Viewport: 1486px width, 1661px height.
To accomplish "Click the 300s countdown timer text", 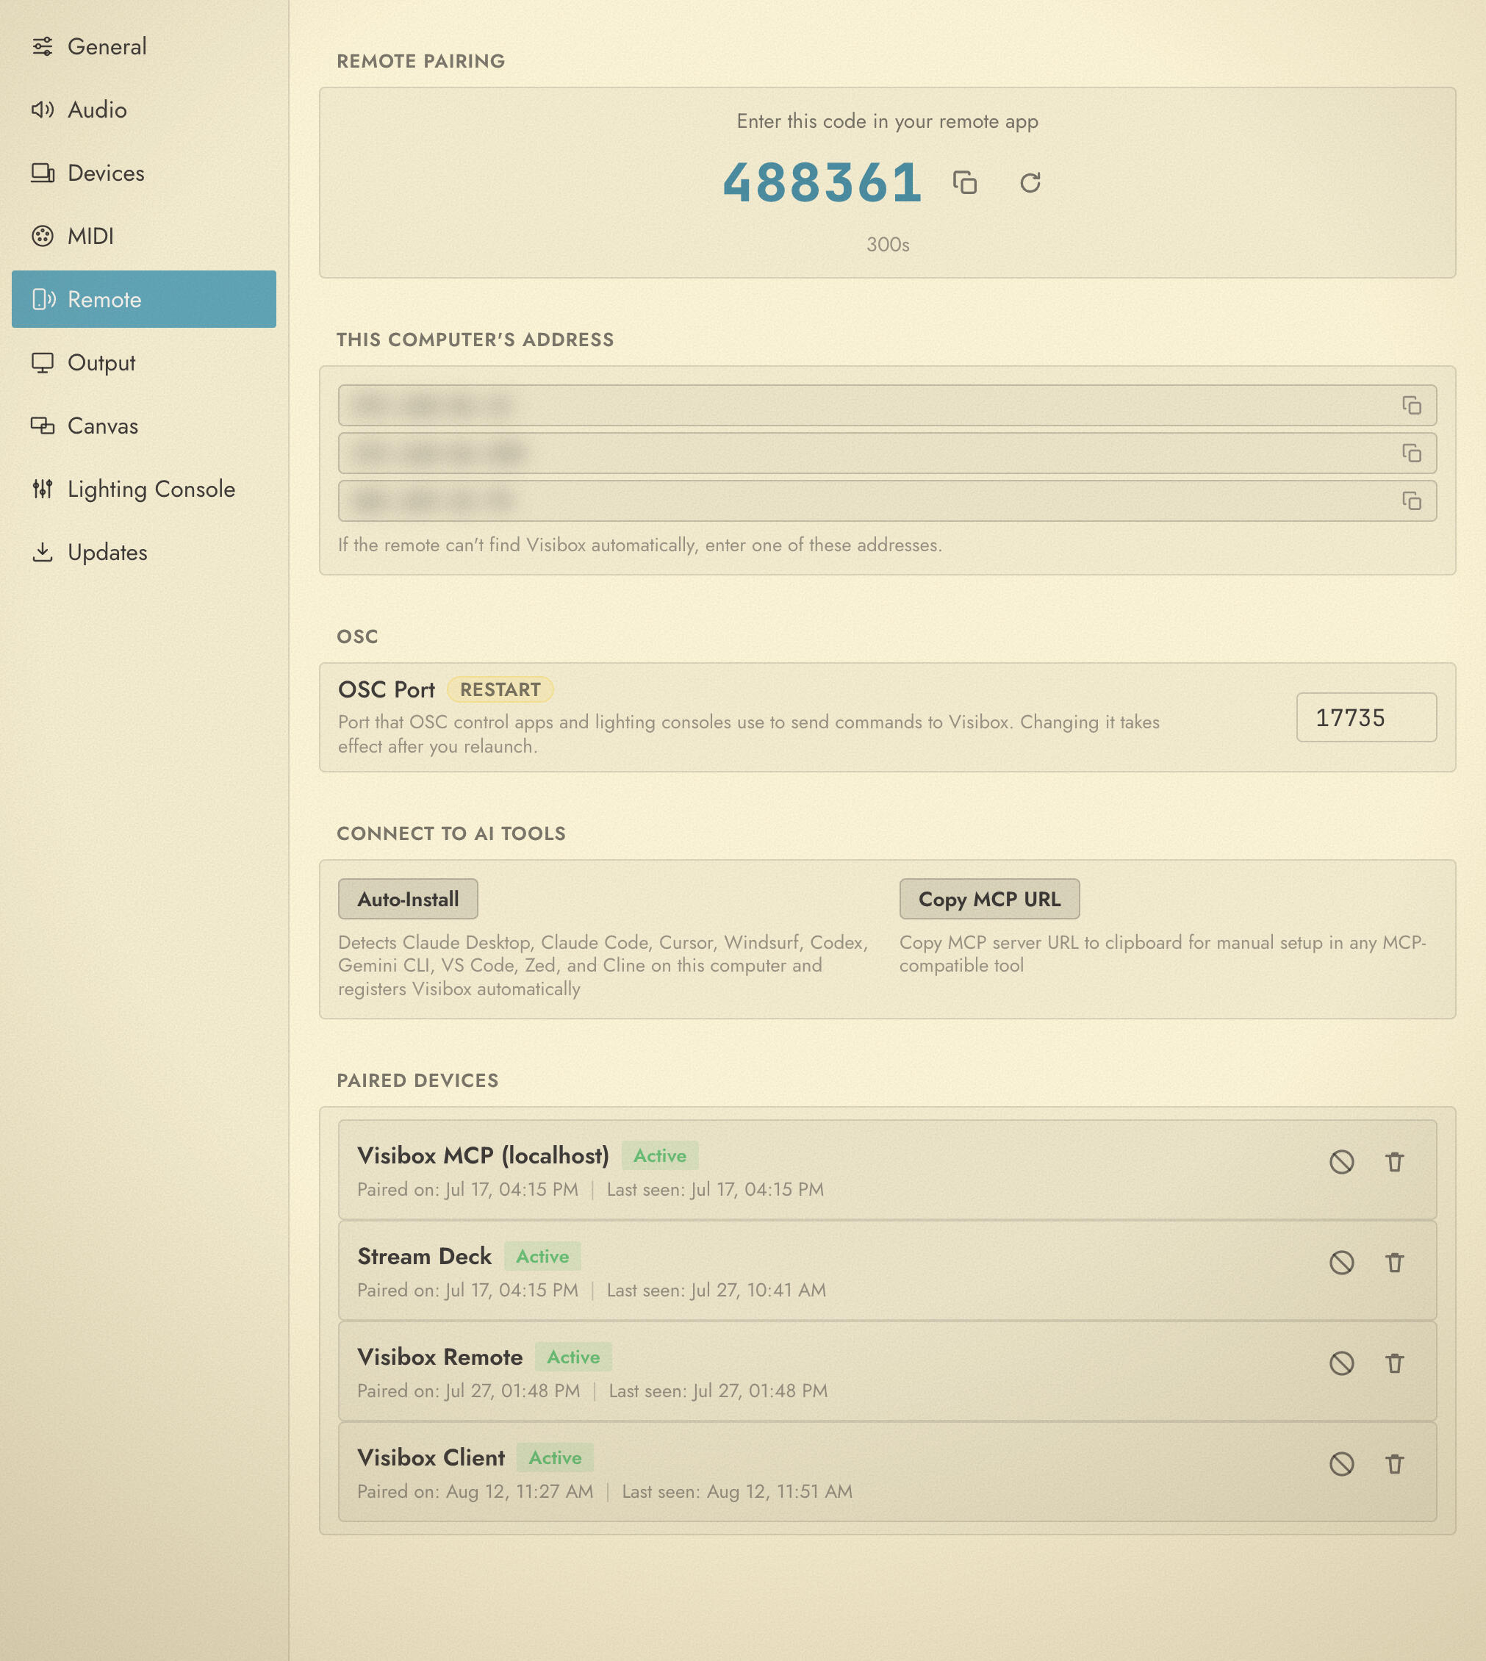I will pos(888,244).
